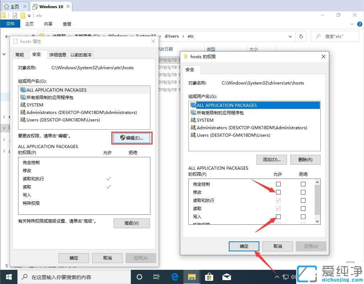The image size is (364, 284).
Task: Click the 添加(D) button to add a user
Action: coord(271,159)
